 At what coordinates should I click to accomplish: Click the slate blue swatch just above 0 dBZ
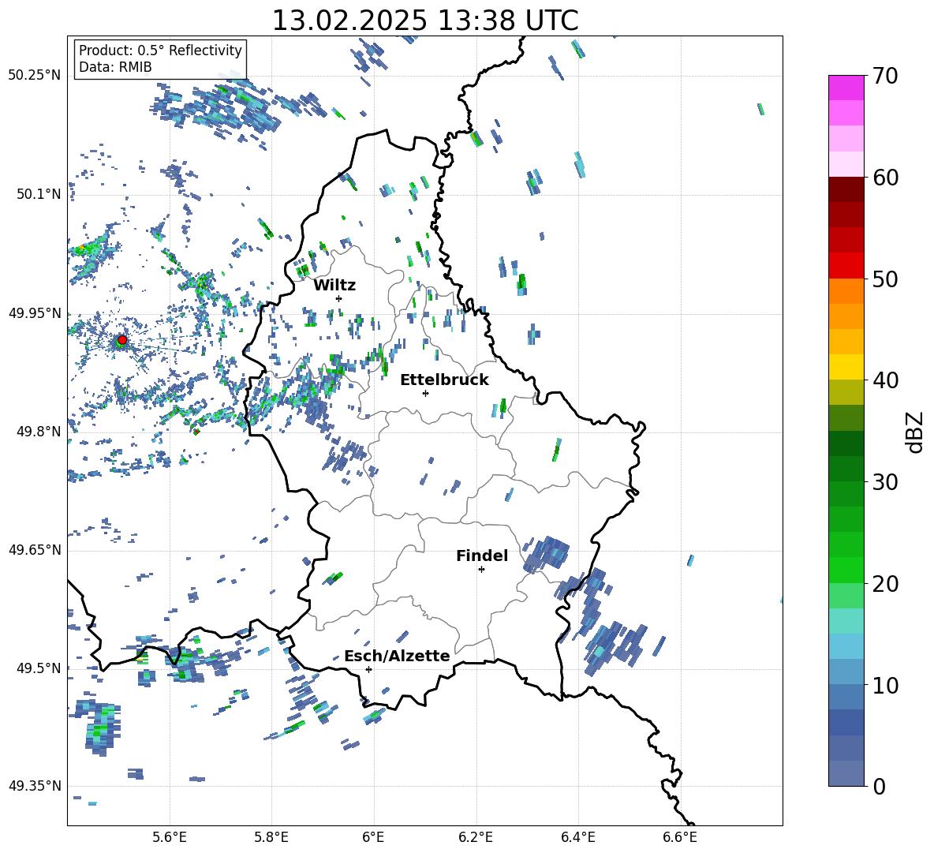tap(846, 773)
